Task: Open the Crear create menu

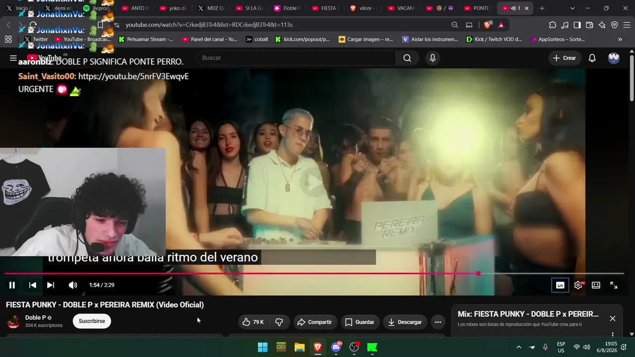Action: (565, 58)
